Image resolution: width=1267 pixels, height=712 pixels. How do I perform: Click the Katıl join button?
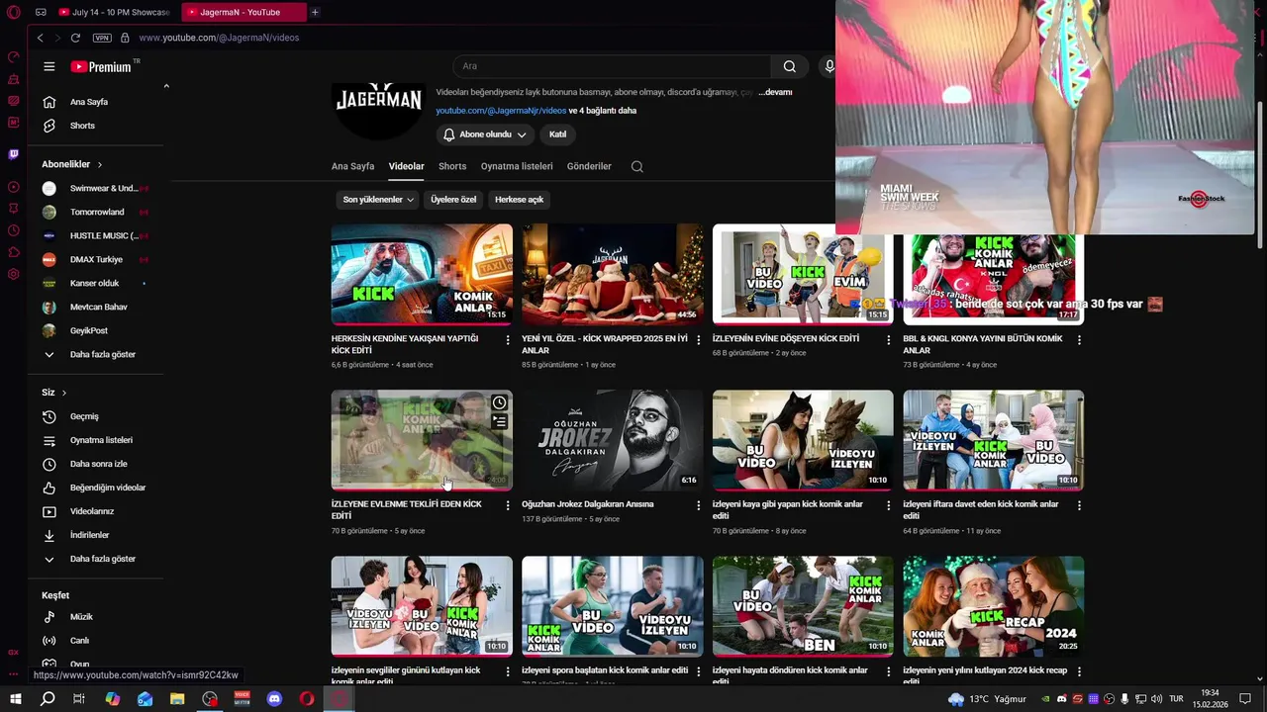coord(557,134)
